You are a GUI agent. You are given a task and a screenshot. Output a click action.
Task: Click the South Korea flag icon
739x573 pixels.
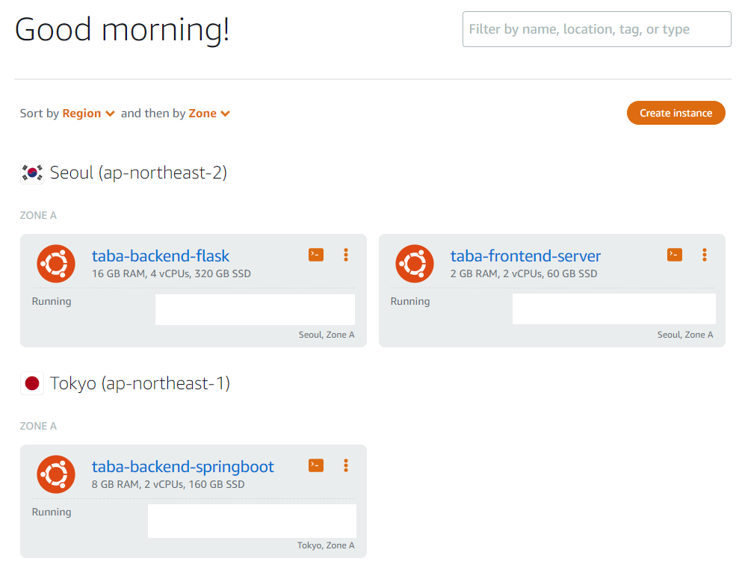(x=32, y=173)
